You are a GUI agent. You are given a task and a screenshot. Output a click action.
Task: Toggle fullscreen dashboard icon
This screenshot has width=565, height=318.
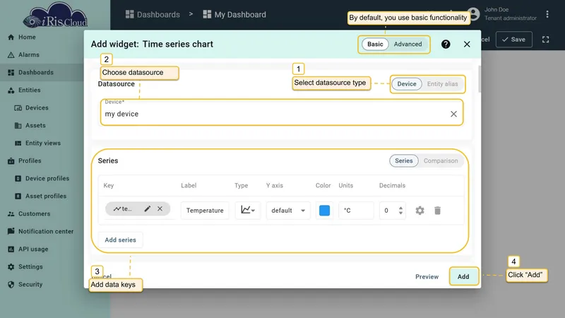point(545,40)
